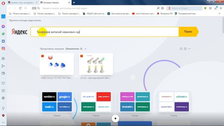Close the Экспресс-панель tab
The width and height of the screenshot is (224, 126).
[69, 2]
